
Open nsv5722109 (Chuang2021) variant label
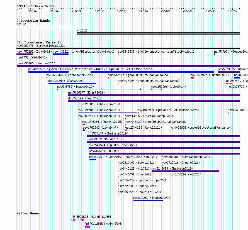tap(137, 186)
